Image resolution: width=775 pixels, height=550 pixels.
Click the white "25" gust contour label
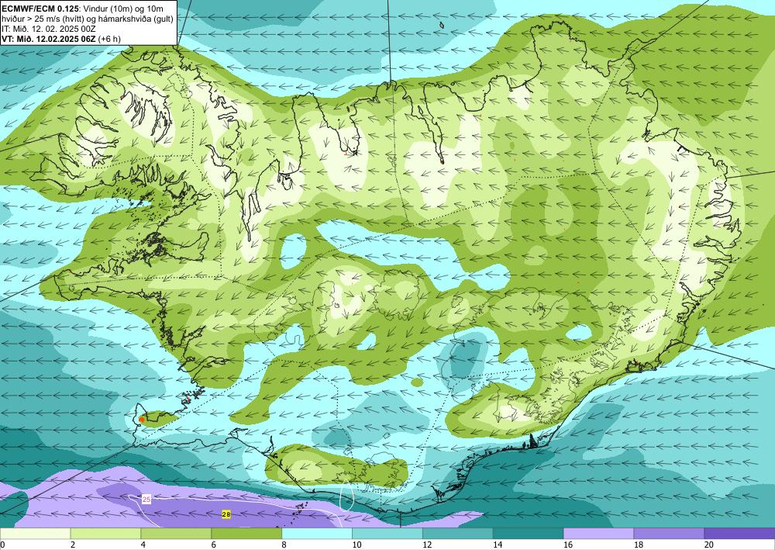pos(146,500)
